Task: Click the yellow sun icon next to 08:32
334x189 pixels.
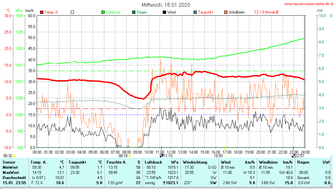Action: [14, 156]
